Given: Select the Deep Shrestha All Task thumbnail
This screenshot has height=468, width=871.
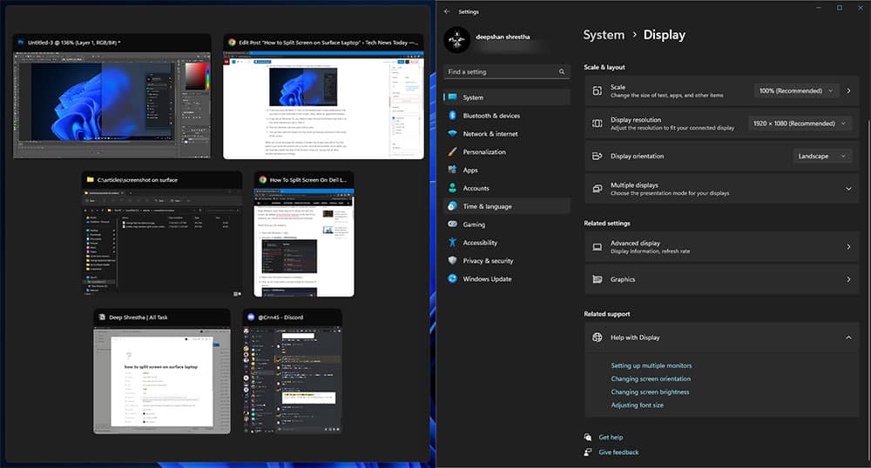Looking at the screenshot, I should (x=162, y=371).
